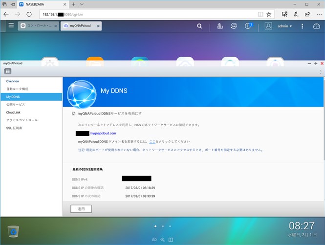Click the myQNAPcloud cloud icon at bottom
Image resolution: width=325 pixels, height=245 pixels.
pyautogui.click(x=154, y=240)
